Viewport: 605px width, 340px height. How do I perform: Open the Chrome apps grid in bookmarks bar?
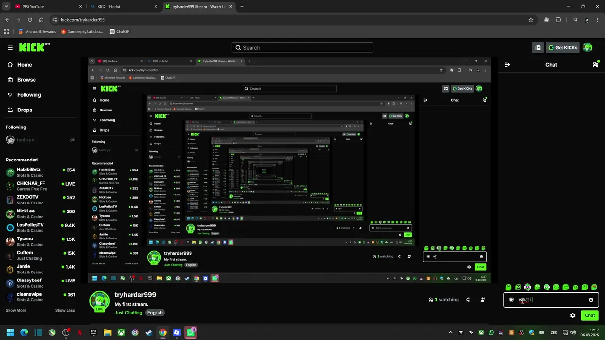tap(6, 32)
